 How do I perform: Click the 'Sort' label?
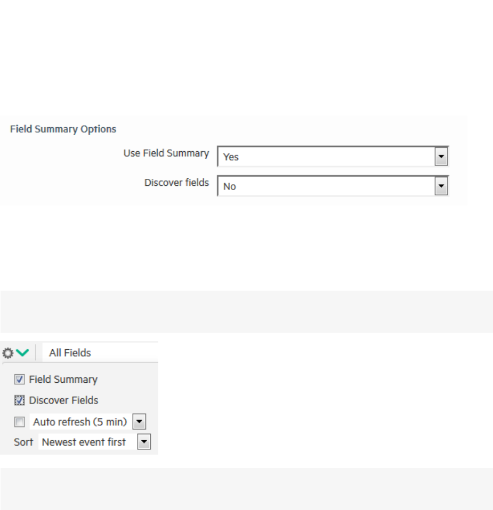click(23, 442)
